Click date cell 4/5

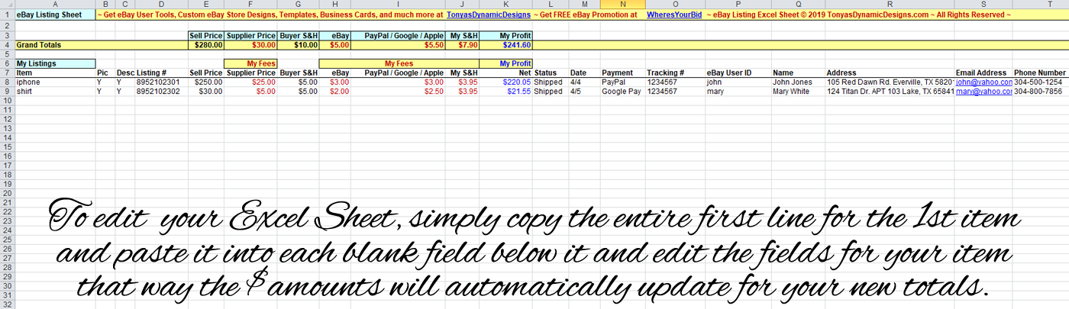[x=584, y=91]
